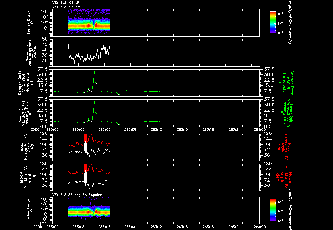
Task: Click the EI color bar beside the top spectrogram
Action: tap(273, 22)
